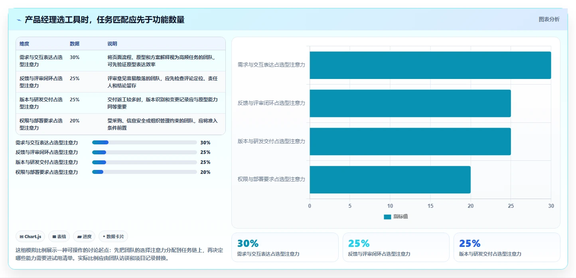Click table cell 需求与交互表达占选型注意力

click(41, 61)
